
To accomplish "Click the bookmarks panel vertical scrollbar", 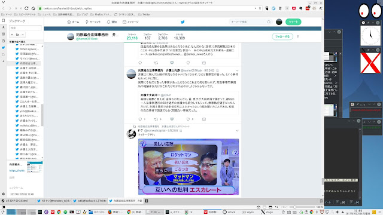I will pyautogui.click(x=42, y=115).
